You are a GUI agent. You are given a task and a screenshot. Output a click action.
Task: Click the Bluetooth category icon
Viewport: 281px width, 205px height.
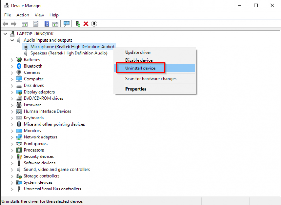click(x=19, y=66)
